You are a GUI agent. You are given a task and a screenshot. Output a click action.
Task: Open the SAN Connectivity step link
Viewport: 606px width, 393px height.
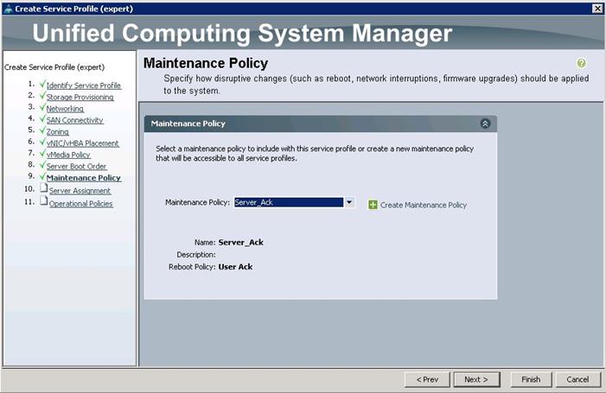point(74,120)
